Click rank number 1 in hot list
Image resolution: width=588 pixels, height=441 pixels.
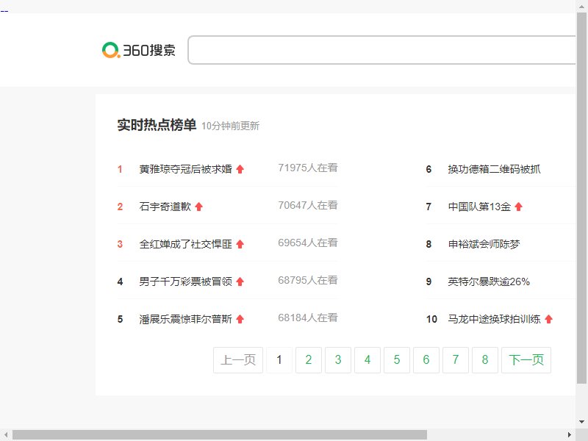click(x=120, y=169)
